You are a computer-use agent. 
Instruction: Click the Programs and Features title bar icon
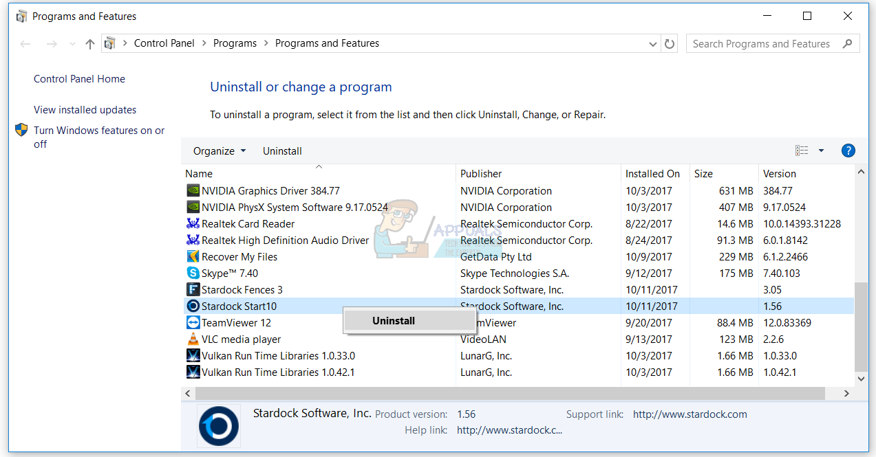(21, 16)
